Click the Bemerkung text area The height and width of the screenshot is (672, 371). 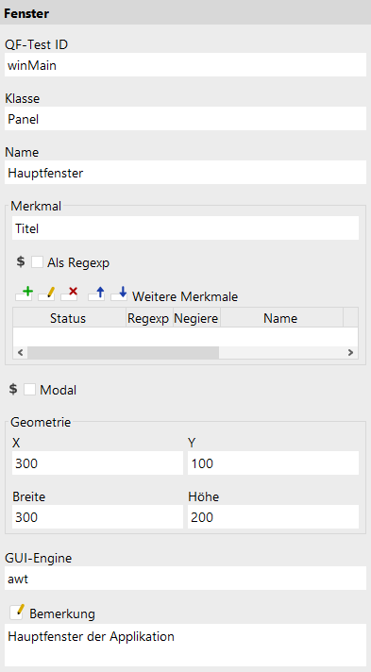(x=185, y=646)
